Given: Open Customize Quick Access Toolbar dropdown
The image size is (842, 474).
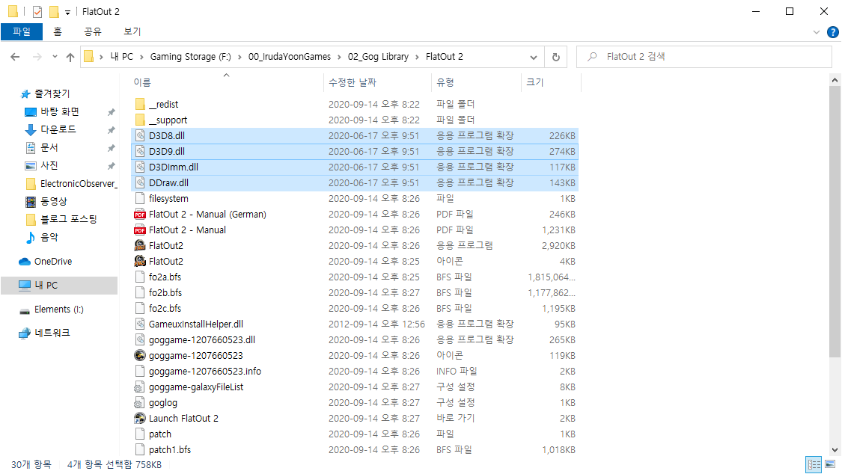Looking at the screenshot, I should click(67, 12).
